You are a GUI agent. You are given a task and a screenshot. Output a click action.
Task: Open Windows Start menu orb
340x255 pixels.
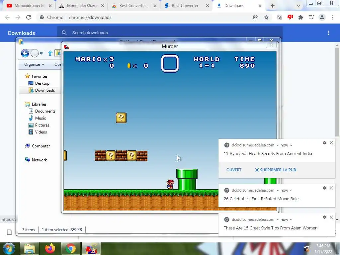(x=9, y=248)
